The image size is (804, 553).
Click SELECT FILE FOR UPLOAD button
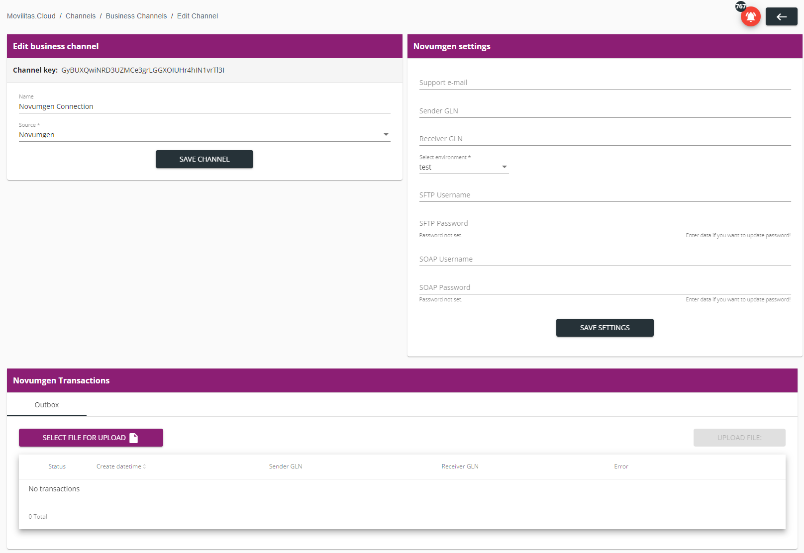pyautogui.click(x=91, y=438)
